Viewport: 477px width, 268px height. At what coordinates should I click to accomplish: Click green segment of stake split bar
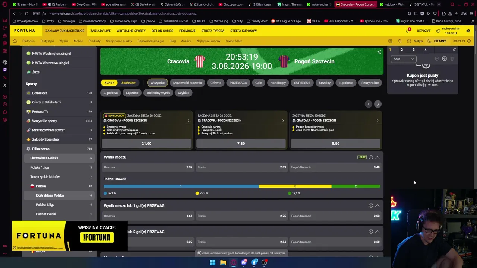click(356, 186)
